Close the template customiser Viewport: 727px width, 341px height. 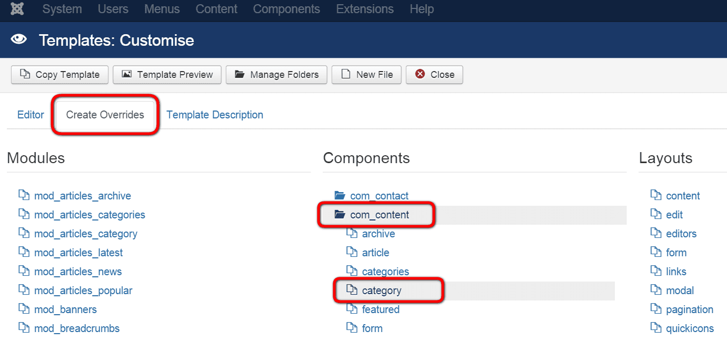coord(434,75)
